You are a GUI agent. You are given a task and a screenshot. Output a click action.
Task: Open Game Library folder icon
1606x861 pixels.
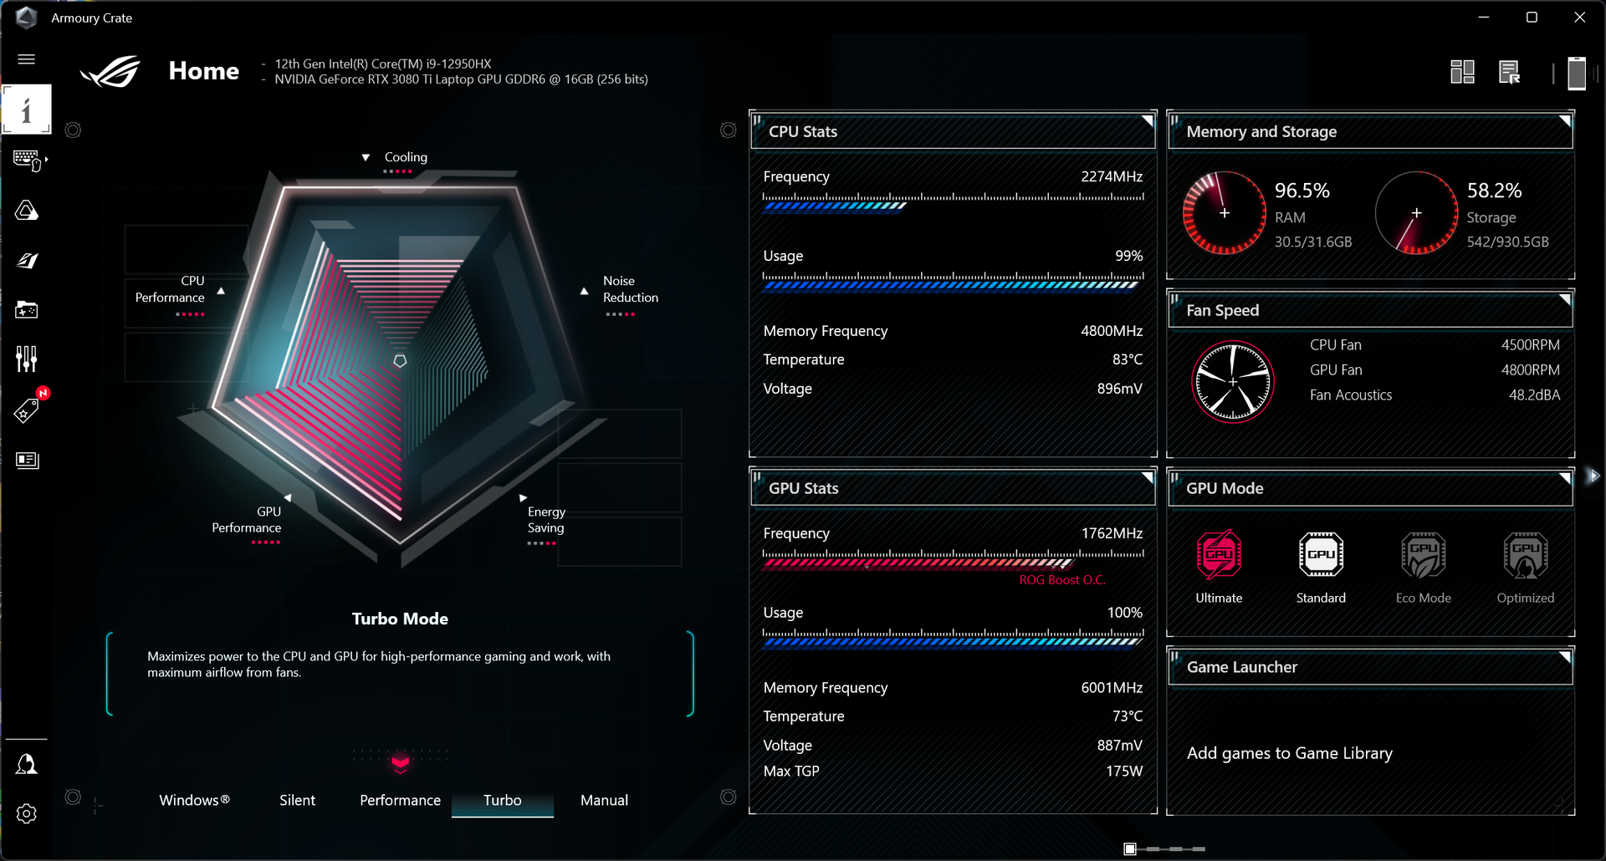(27, 310)
